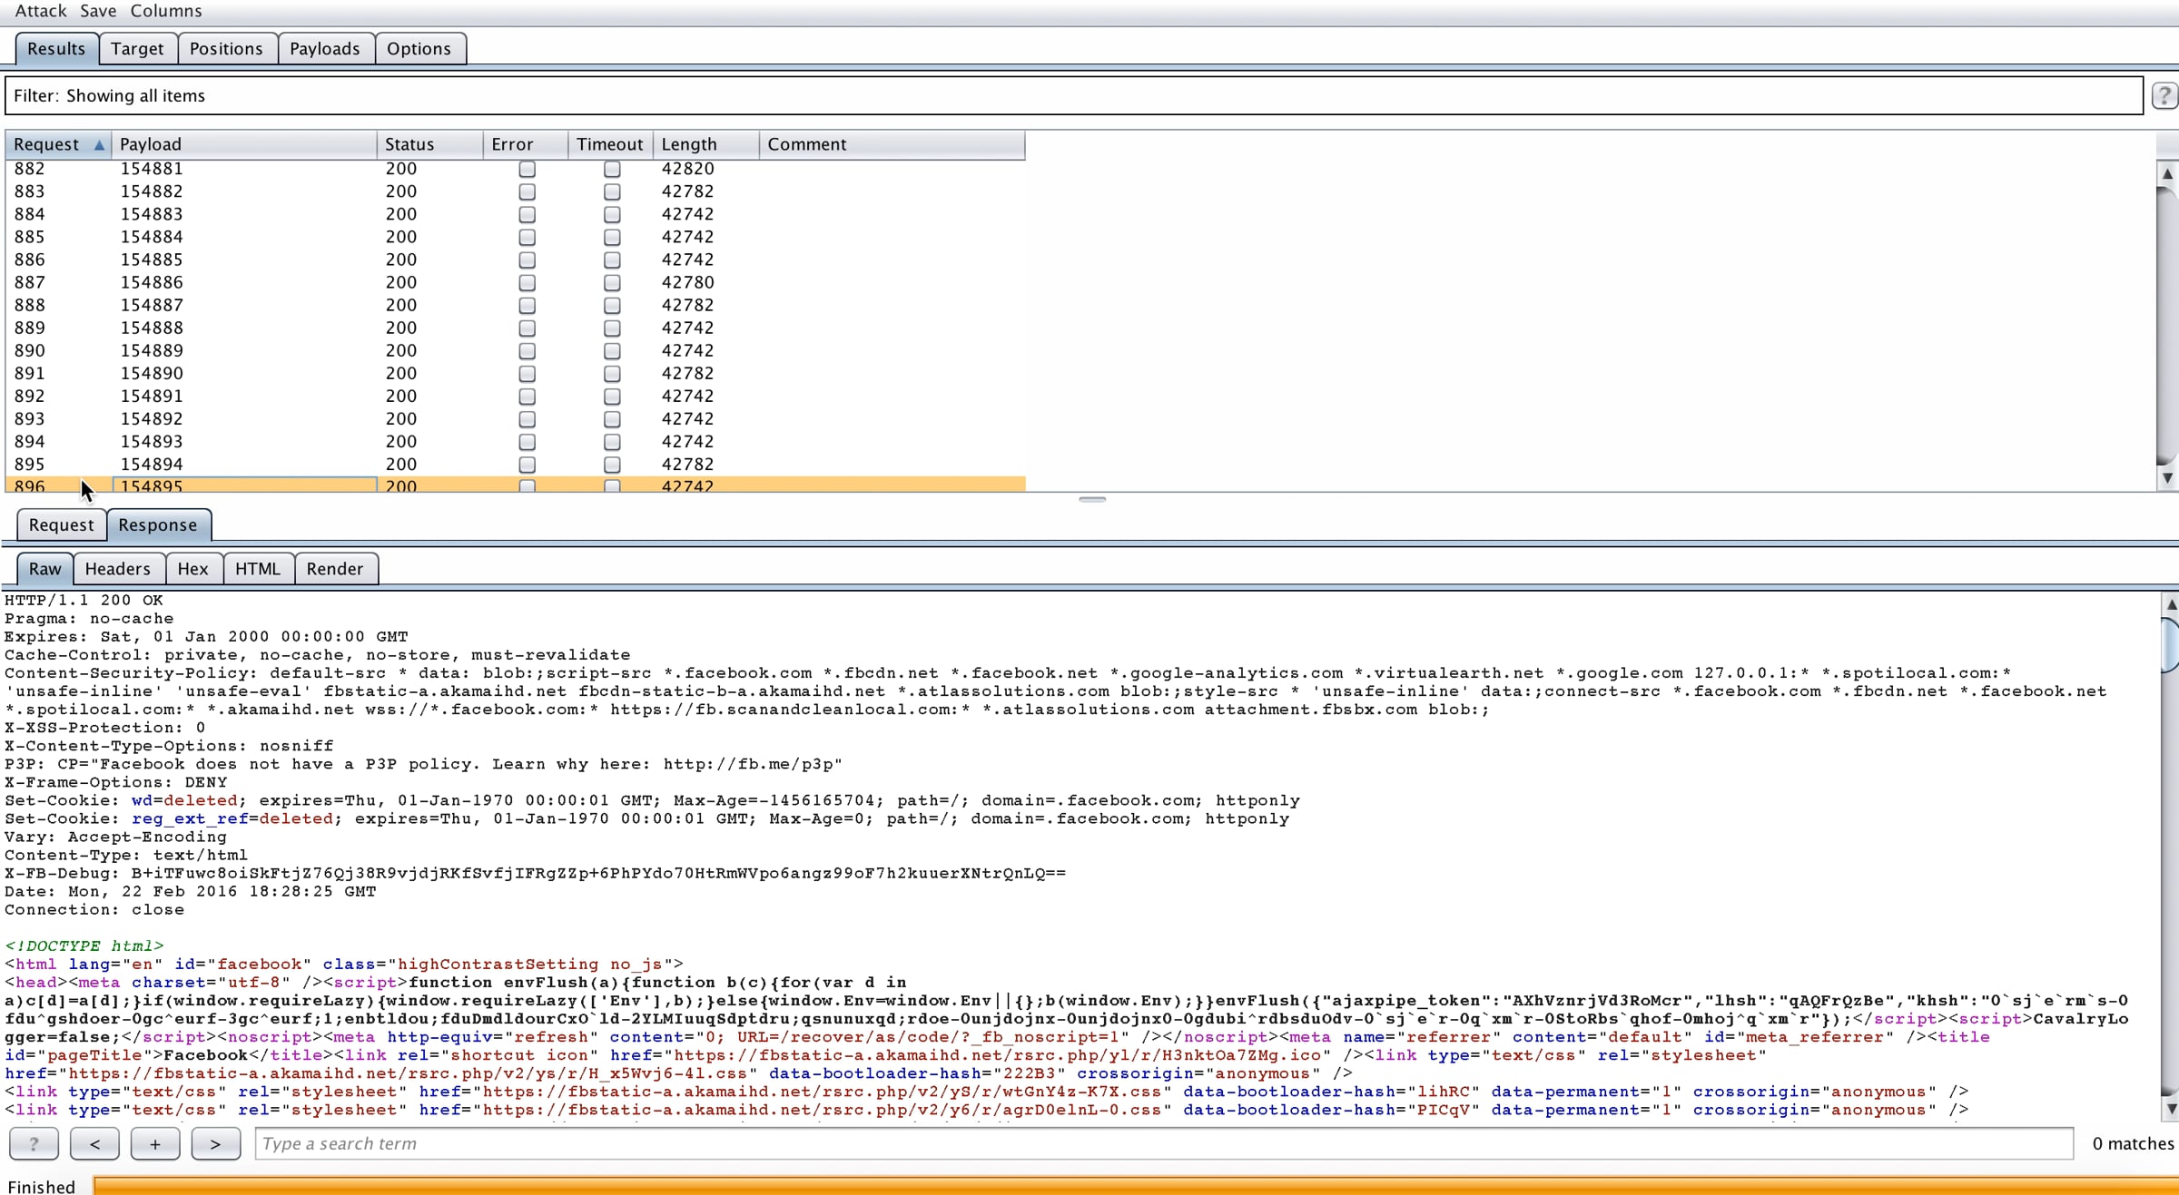Viewport: 2179px width, 1195px height.
Task: Toggle Error checkbox for request 891
Action: [527, 373]
